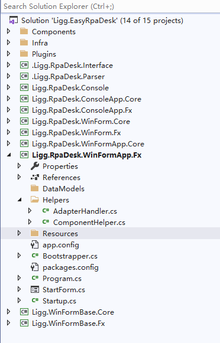Screen dimensions: 220x343
Task: Select the StartForm.cs file name
Action: click(64, 290)
